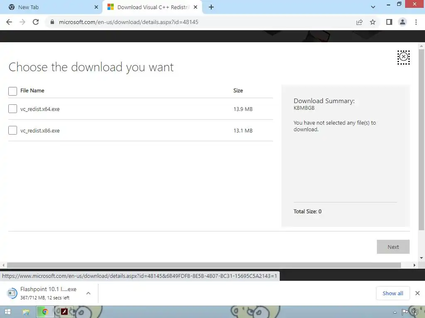The height and width of the screenshot is (318, 425).
Task: Click the Total Size: 0 text
Action: click(308, 212)
